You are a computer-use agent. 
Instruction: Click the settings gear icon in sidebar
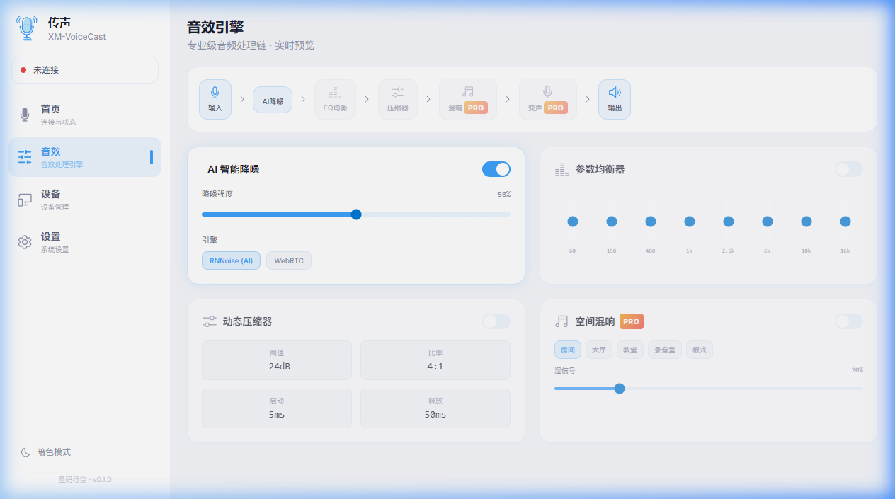click(25, 242)
